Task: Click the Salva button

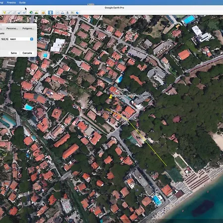Action: point(14,53)
